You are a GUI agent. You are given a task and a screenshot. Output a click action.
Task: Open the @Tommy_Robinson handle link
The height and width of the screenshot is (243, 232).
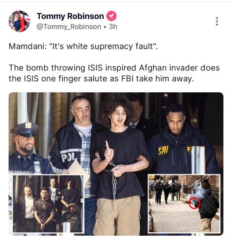pyautogui.click(x=69, y=27)
